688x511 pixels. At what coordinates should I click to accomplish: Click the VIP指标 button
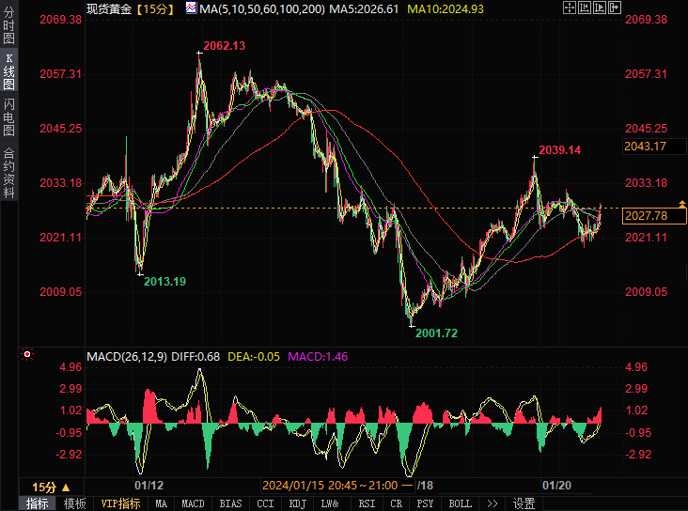[x=120, y=503]
